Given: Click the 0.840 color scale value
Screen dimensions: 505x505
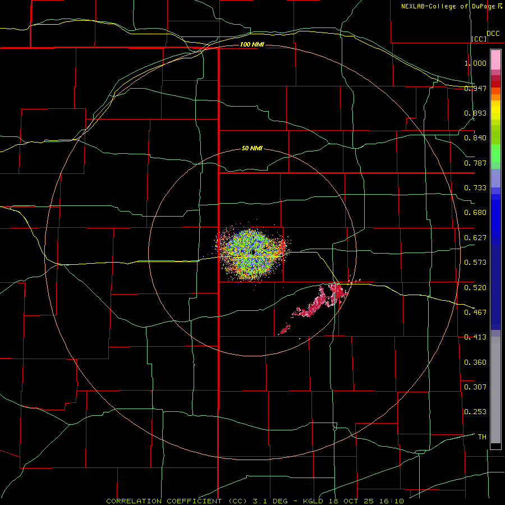Looking at the screenshot, I should pyautogui.click(x=475, y=138).
